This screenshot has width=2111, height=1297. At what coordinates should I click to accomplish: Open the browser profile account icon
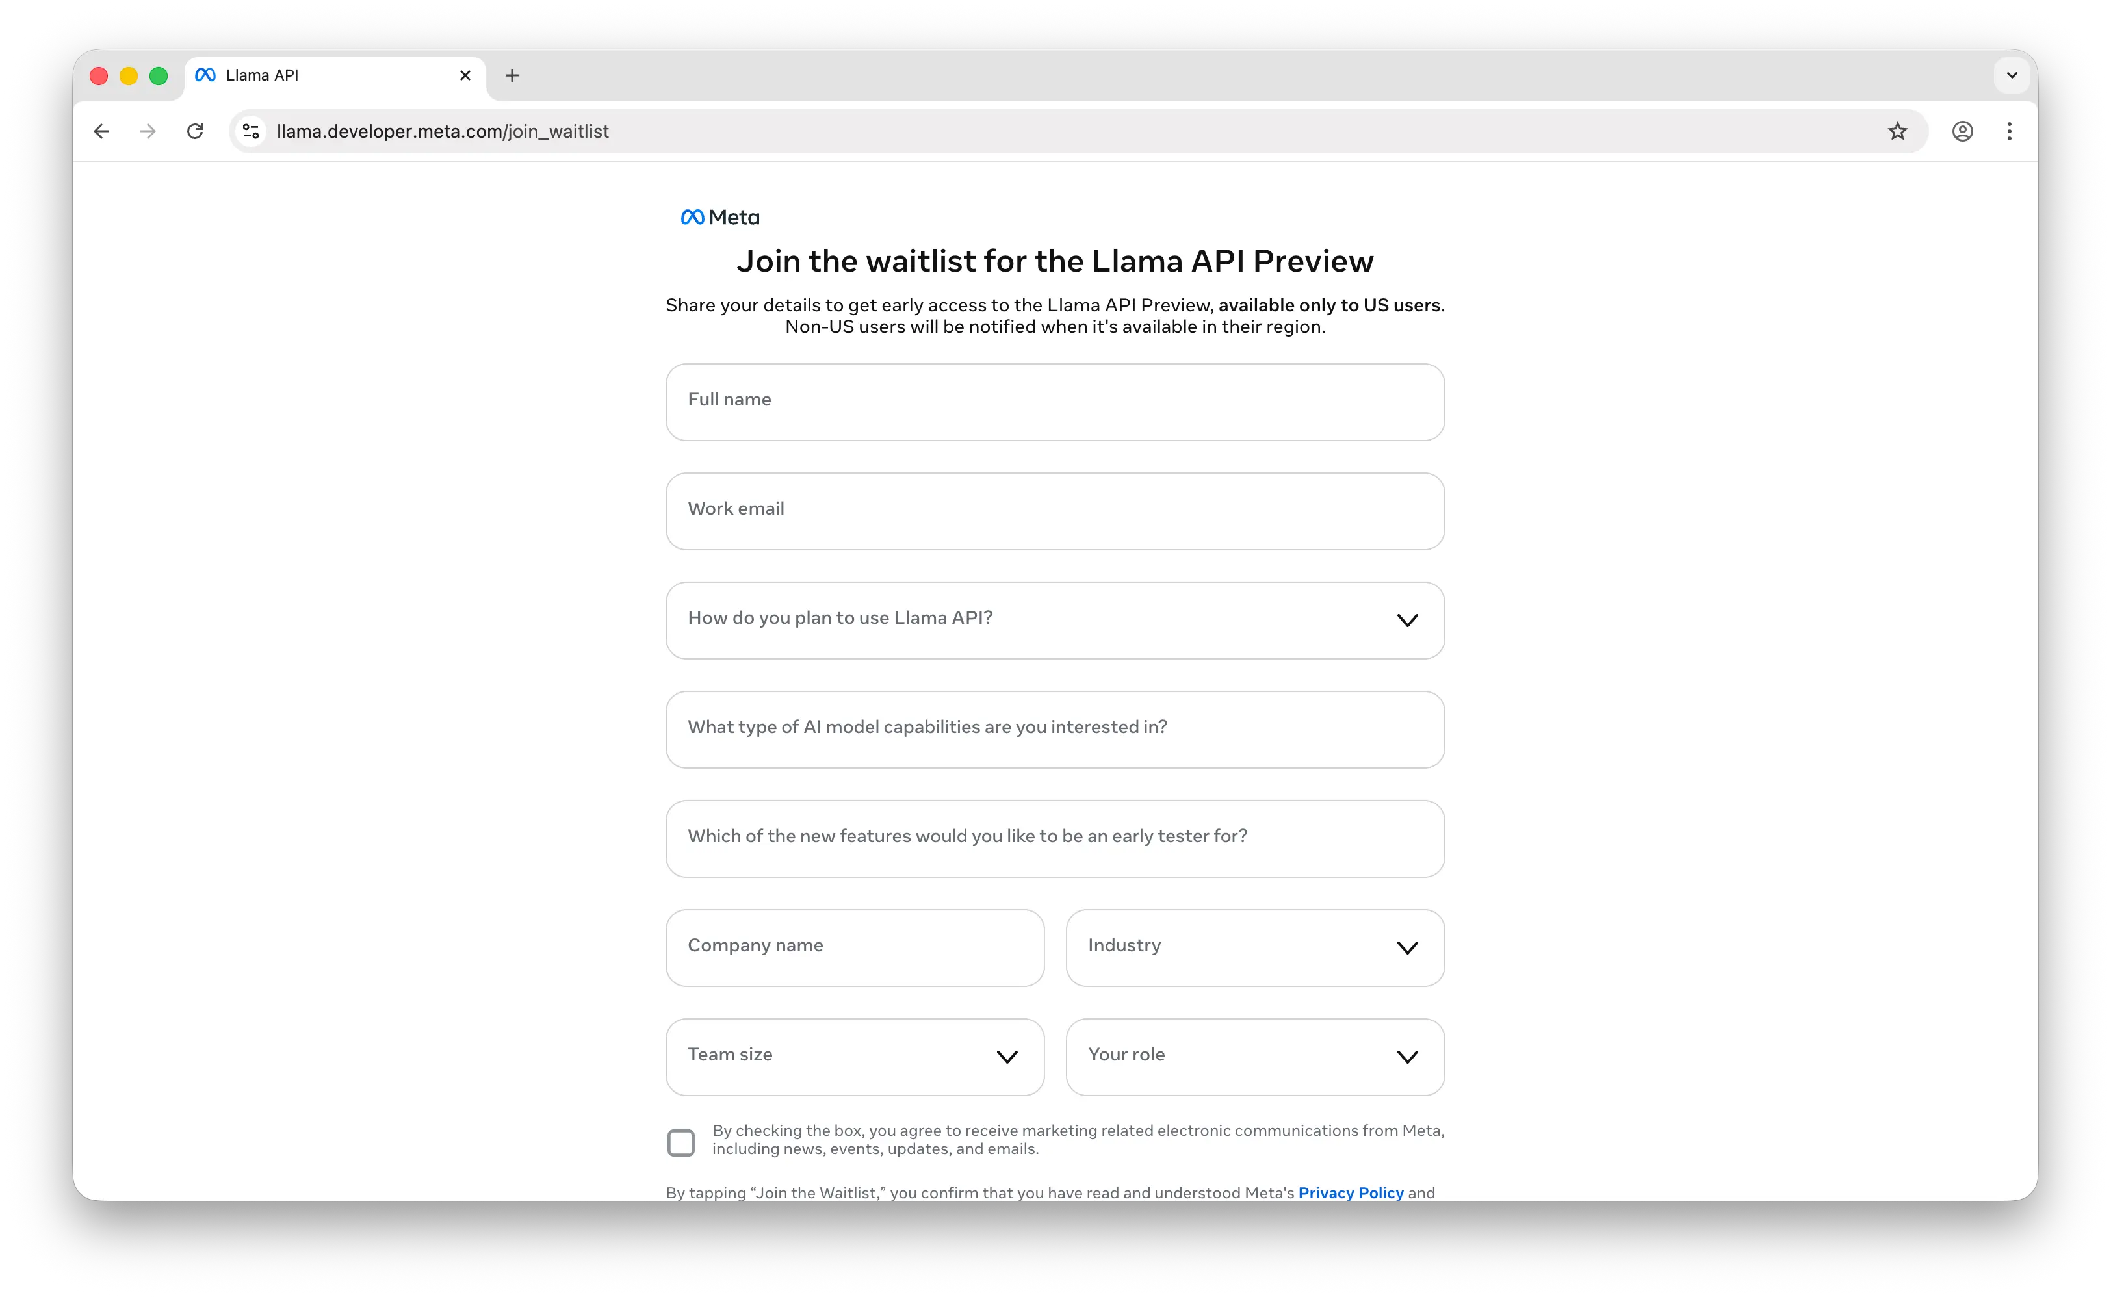(x=1963, y=131)
